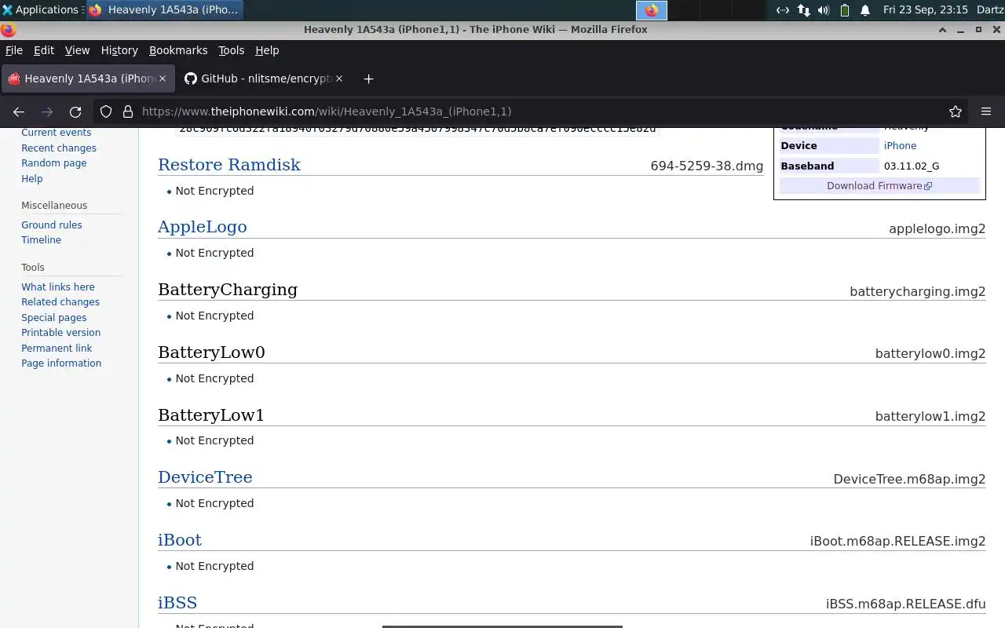Click the BatteryLow0 section heading
The height and width of the screenshot is (628, 1005).
coord(211,352)
